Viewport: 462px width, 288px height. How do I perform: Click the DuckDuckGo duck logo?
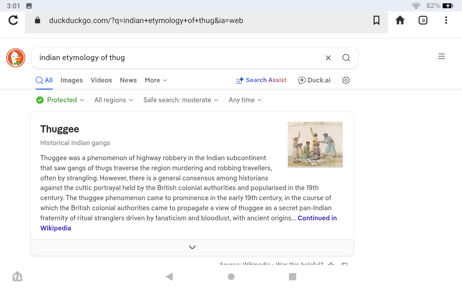coord(16,58)
